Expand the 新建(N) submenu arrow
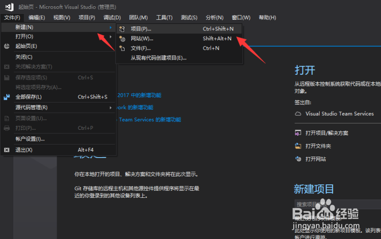Viewport: 381px width, 239px height. pyautogui.click(x=111, y=27)
